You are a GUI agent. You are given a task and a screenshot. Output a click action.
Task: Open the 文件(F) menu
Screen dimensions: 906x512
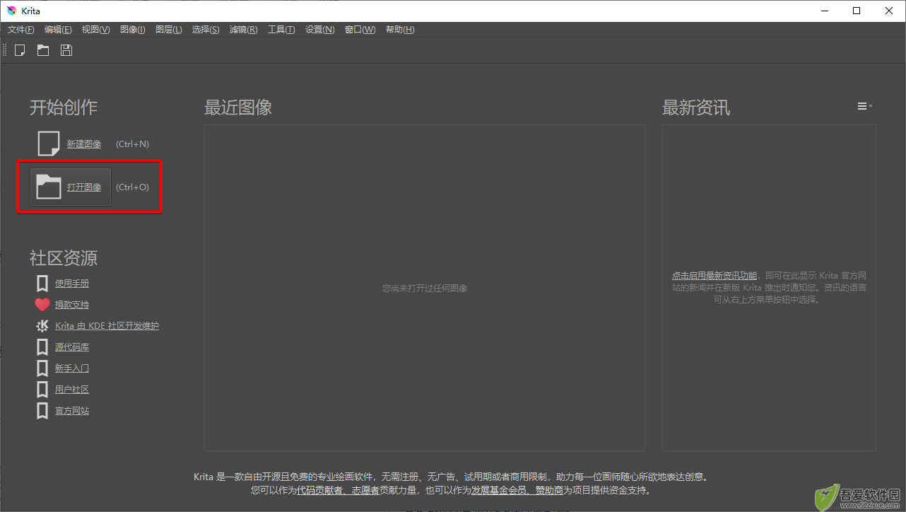tap(21, 30)
